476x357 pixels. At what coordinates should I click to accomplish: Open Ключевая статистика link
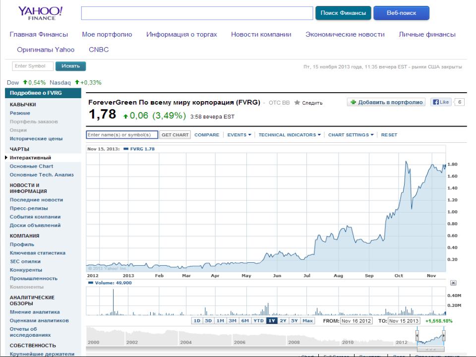(x=38, y=253)
